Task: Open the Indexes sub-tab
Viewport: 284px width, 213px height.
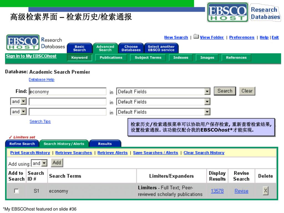Action: [x=181, y=58]
